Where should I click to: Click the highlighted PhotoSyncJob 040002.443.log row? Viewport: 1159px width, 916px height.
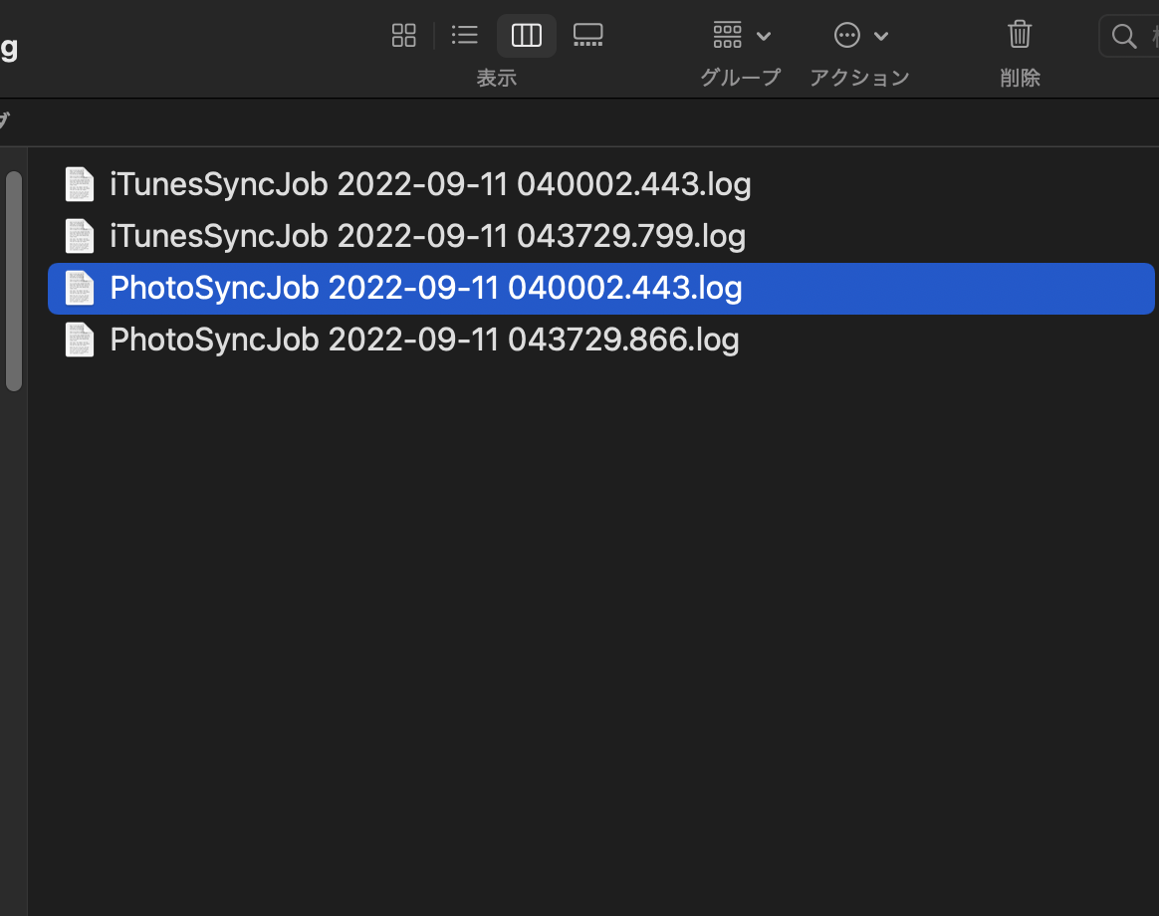tap(426, 288)
